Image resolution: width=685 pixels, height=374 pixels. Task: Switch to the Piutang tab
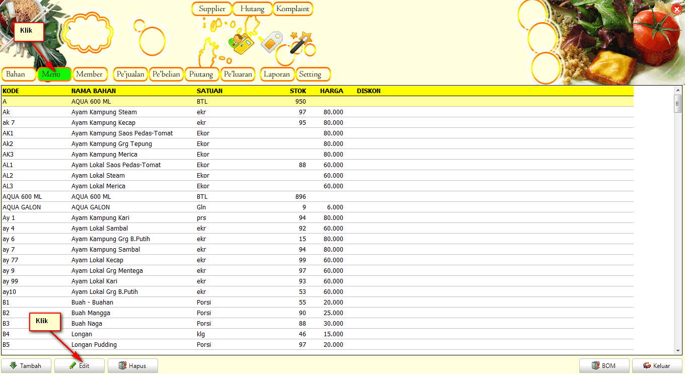(x=202, y=74)
